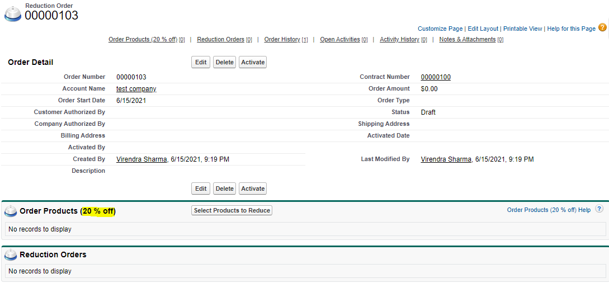Click the Reduction Order bell icon at top
609x283 pixels.
[12, 15]
